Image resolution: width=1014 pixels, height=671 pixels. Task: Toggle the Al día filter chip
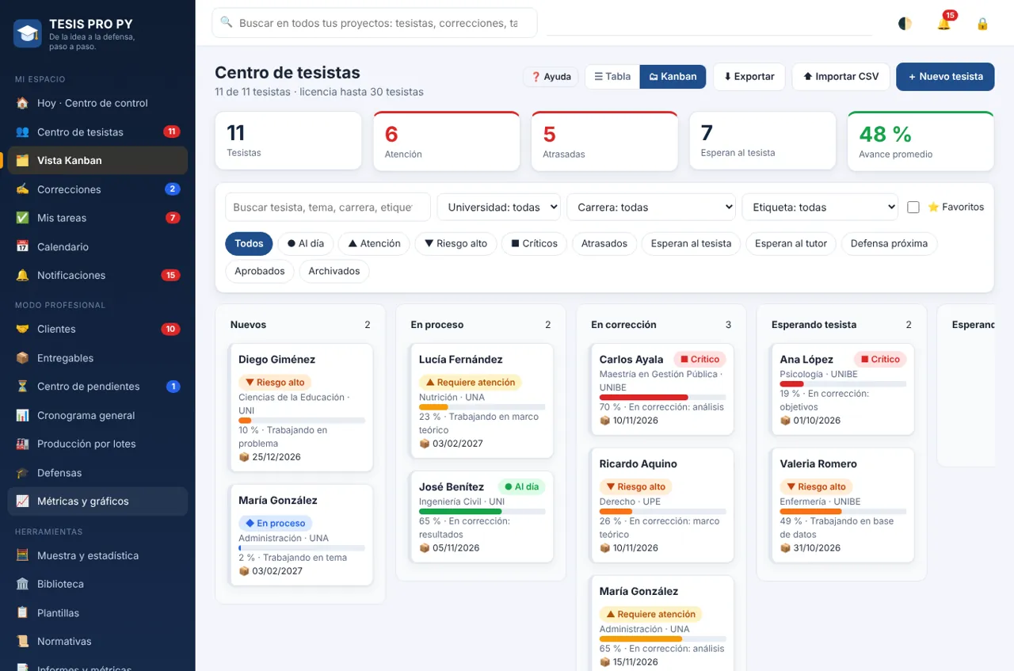point(306,243)
